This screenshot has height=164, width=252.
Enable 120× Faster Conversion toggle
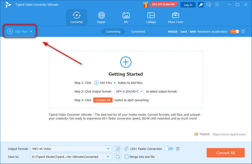pyautogui.click(x=168, y=148)
